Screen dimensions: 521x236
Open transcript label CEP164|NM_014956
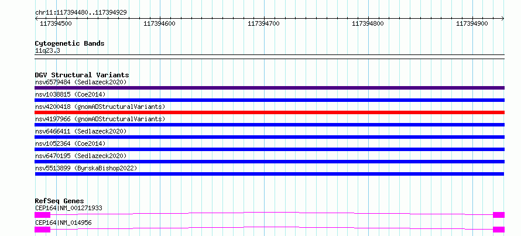click(63, 223)
